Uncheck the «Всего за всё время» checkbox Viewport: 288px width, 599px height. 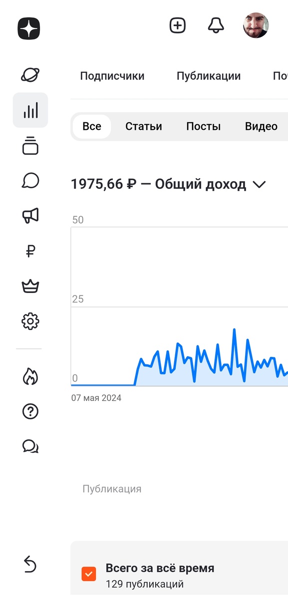pyautogui.click(x=88, y=574)
